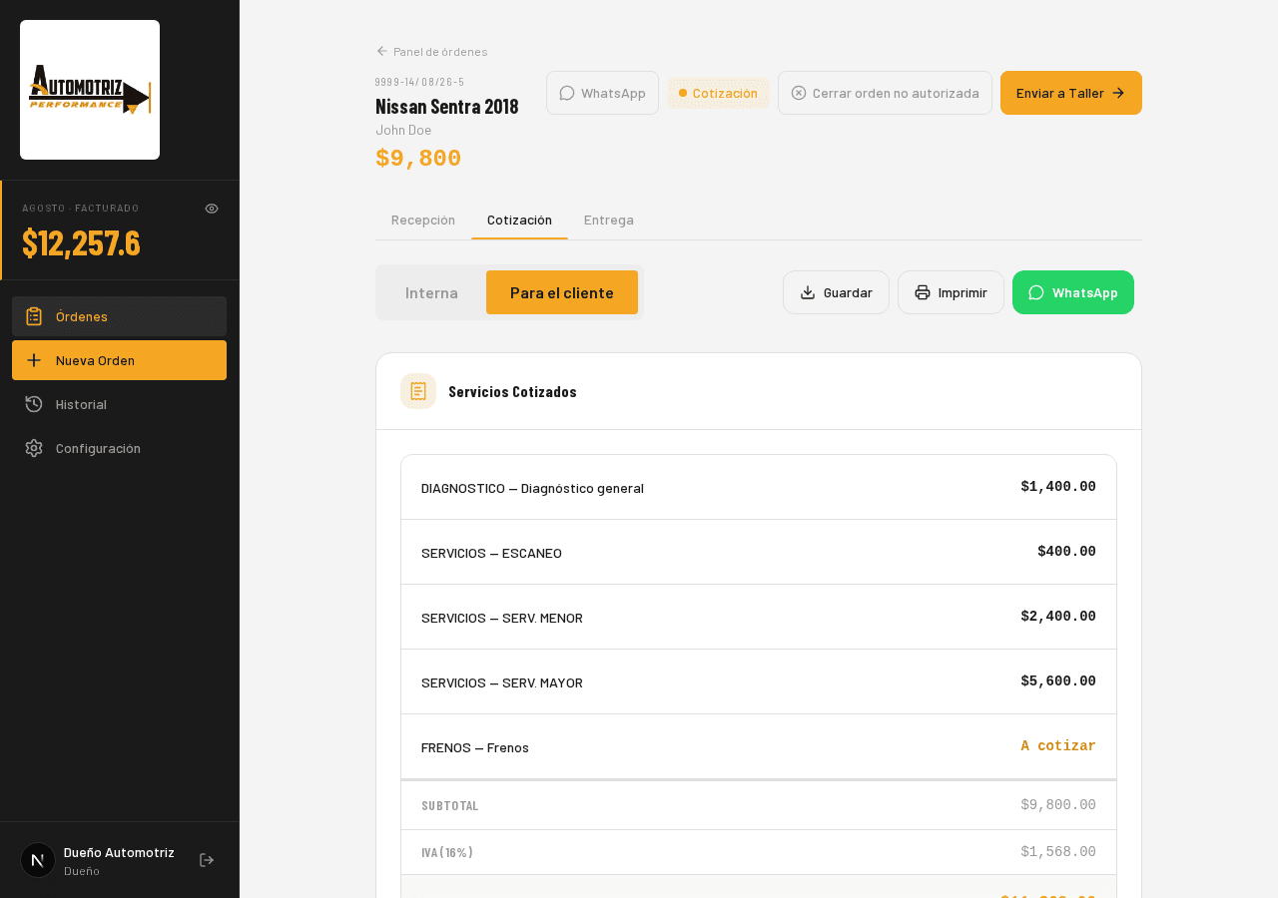This screenshot has height=898, width=1278.
Task: Go to Órdenes in the sidebar
Action: (119, 316)
